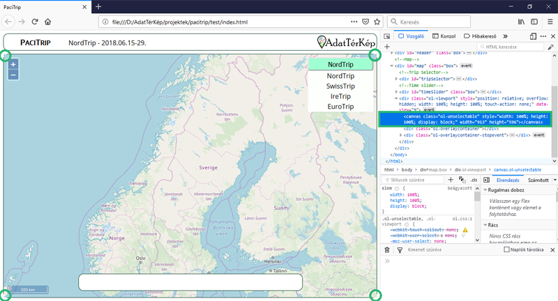Clear the console output with trash
The width and height of the screenshot is (558, 301).
click(x=387, y=250)
